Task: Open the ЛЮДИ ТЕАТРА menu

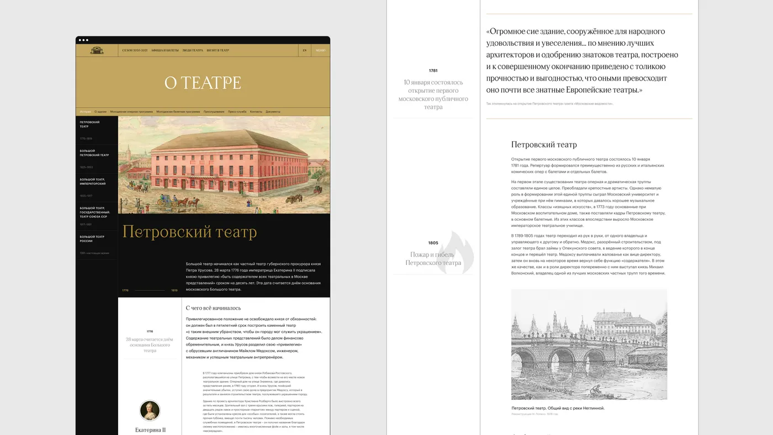Action: [192, 49]
